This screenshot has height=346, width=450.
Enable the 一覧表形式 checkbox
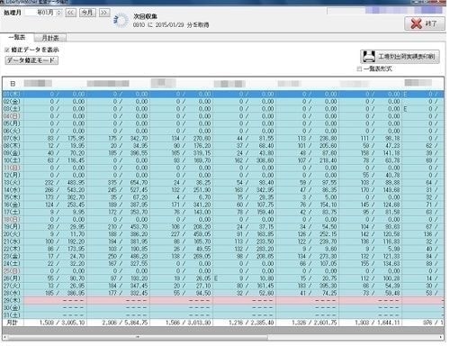pyautogui.click(x=359, y=68)
